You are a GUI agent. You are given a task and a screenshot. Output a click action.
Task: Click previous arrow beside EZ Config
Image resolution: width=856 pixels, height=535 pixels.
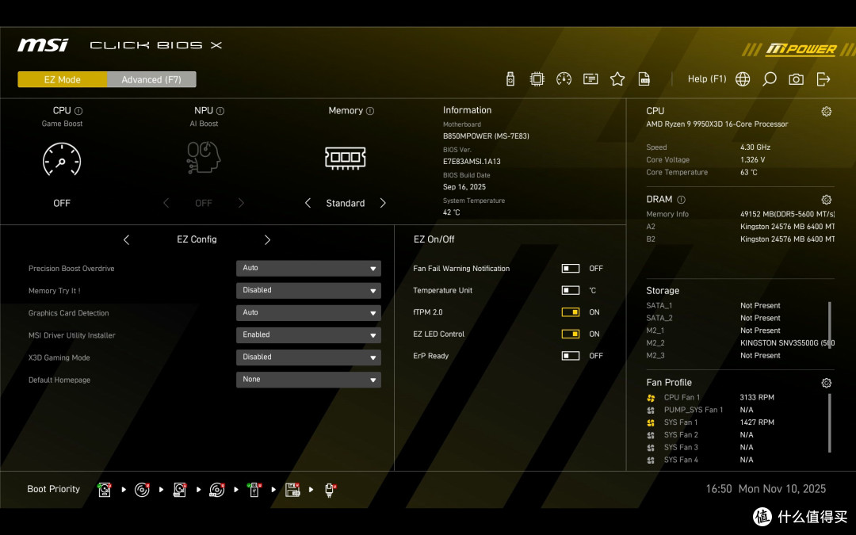tap(127, 239)
